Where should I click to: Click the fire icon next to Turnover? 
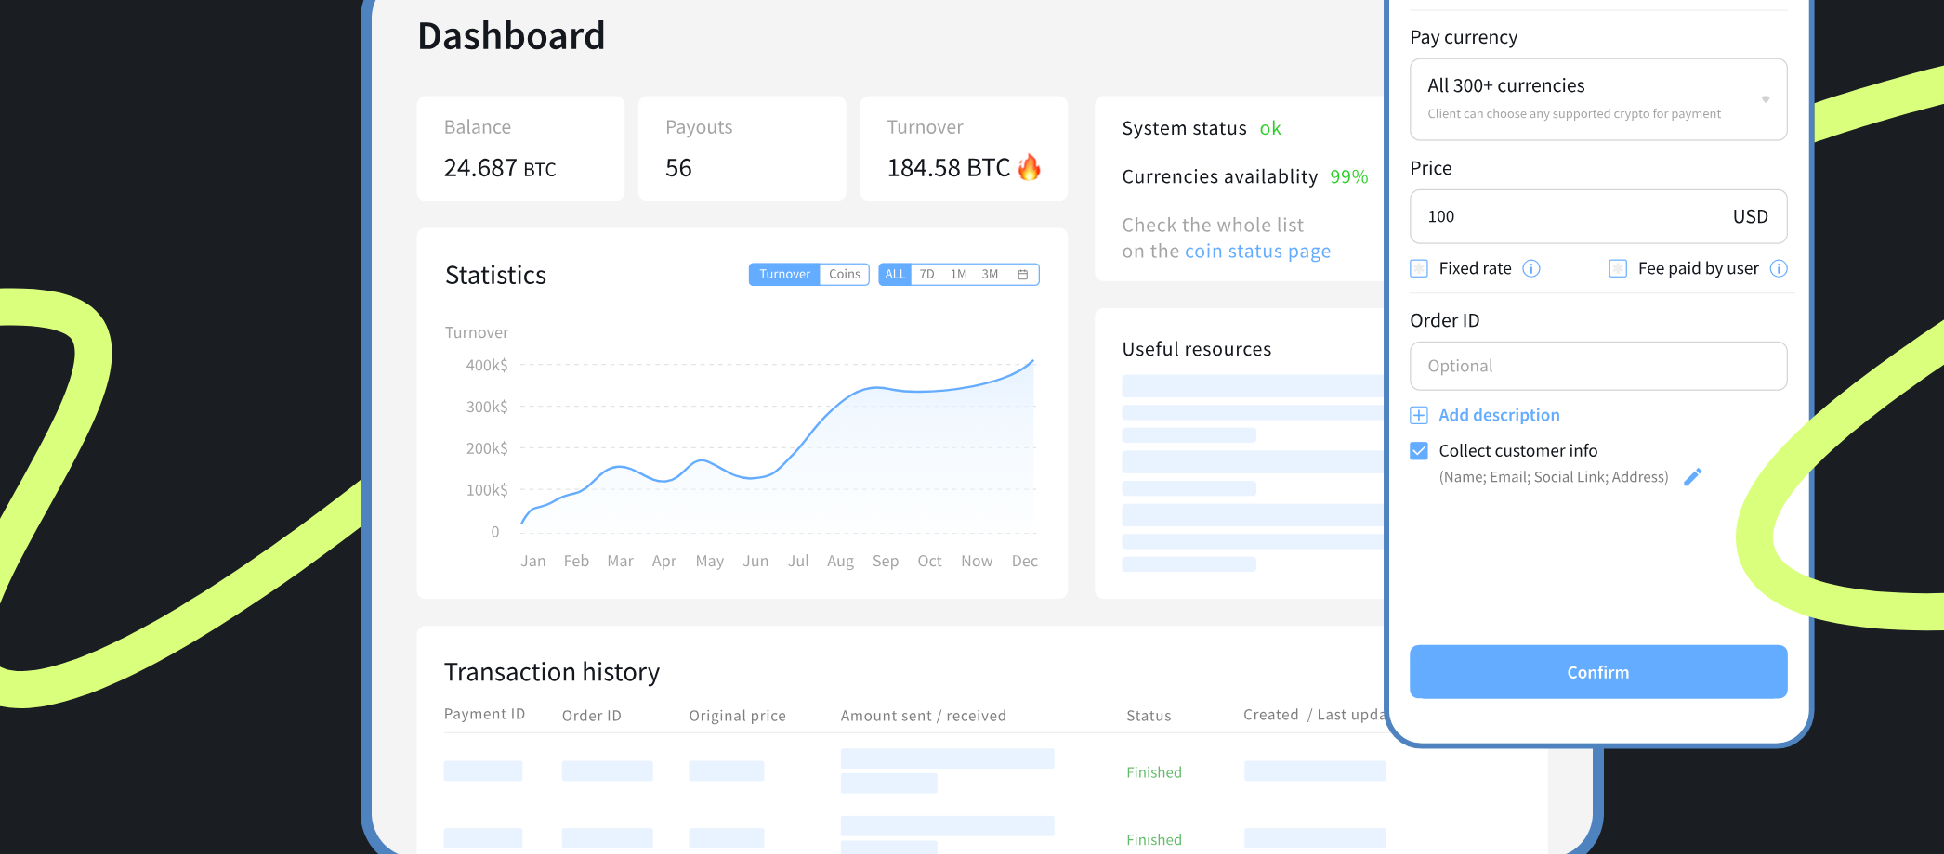1029,167
